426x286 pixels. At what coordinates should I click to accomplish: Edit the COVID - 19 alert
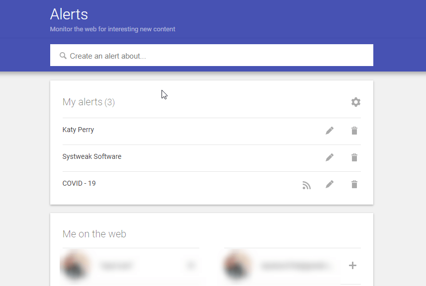point(330,184)
